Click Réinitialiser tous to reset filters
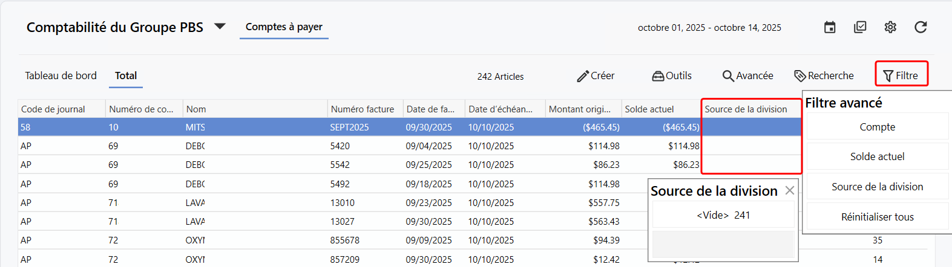 tap(877, 217)
